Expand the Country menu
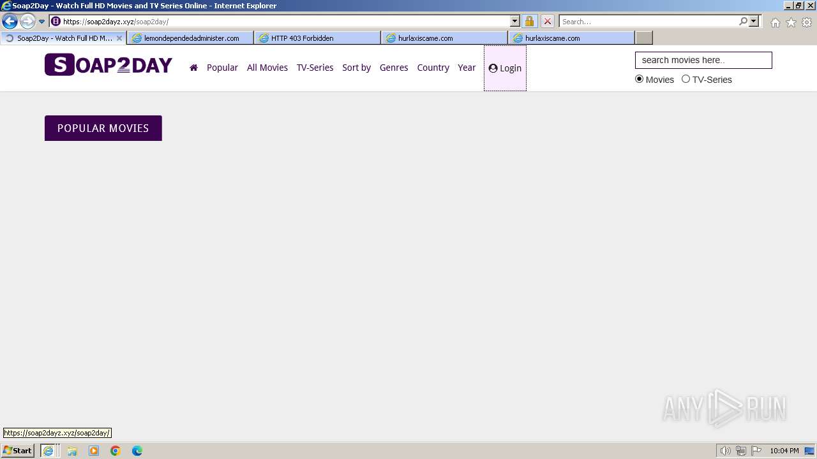817x459 pixels. (x=433, y=68)
